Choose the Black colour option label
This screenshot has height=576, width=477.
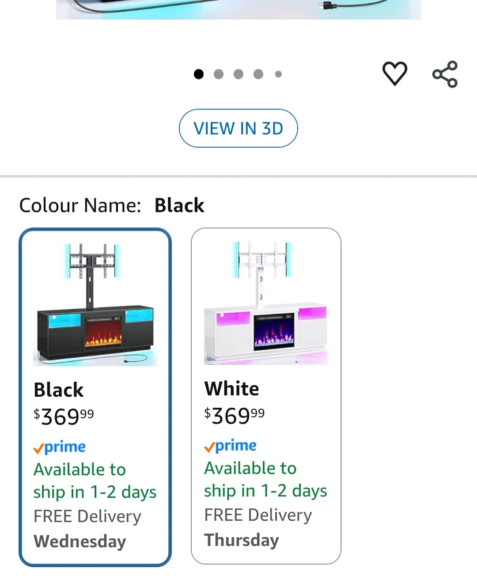[x=59, y=390]
